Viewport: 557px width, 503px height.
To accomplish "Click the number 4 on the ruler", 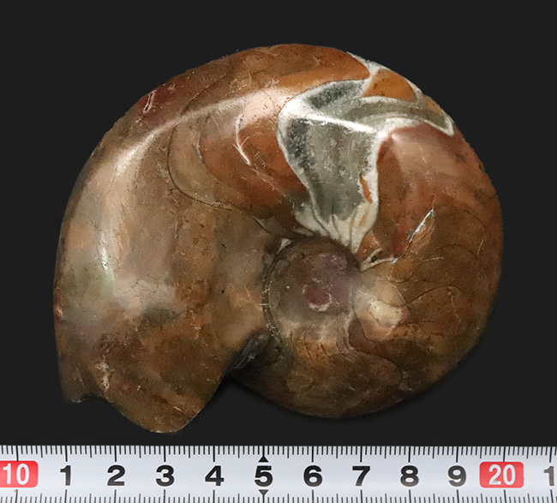I will [214, 476].
